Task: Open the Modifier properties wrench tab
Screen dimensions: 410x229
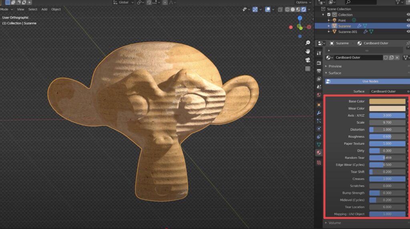Action: [319, 113]
